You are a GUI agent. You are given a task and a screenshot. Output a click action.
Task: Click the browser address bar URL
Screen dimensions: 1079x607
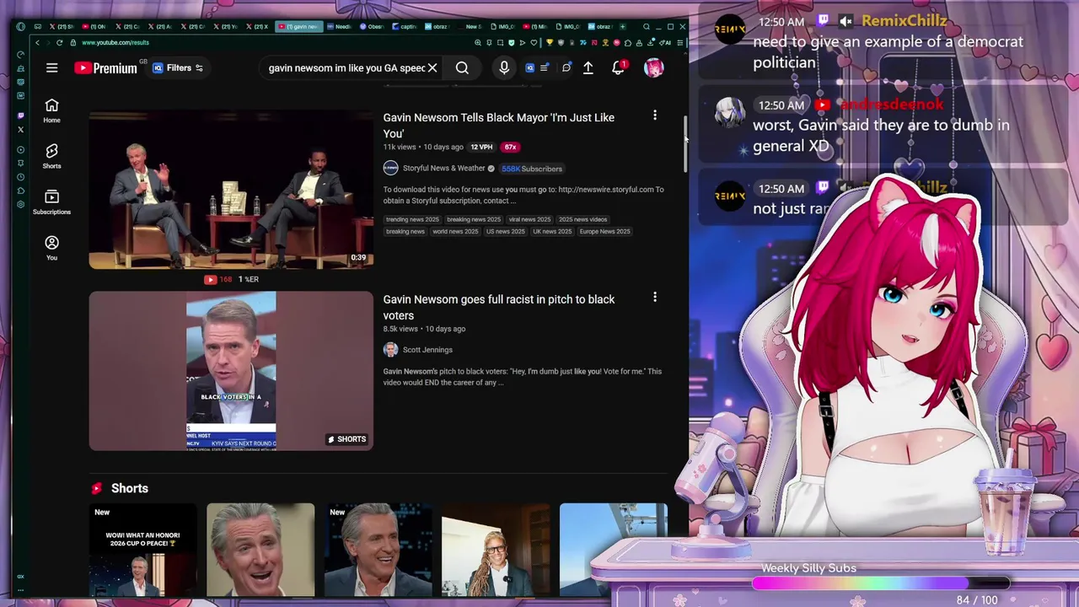115,42
